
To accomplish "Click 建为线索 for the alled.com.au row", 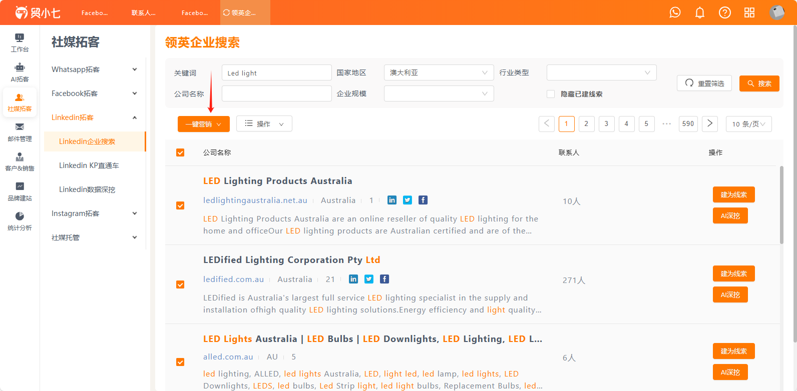I will [734, 351].
